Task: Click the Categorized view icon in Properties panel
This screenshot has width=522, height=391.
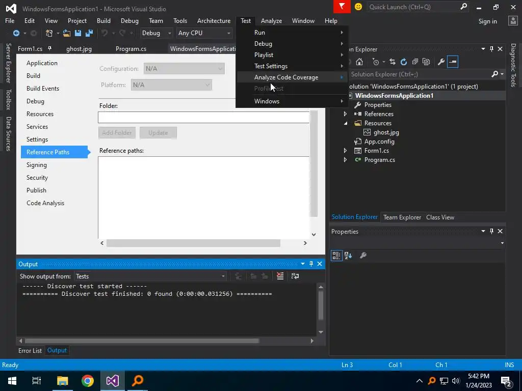Action: coord(336,256)
